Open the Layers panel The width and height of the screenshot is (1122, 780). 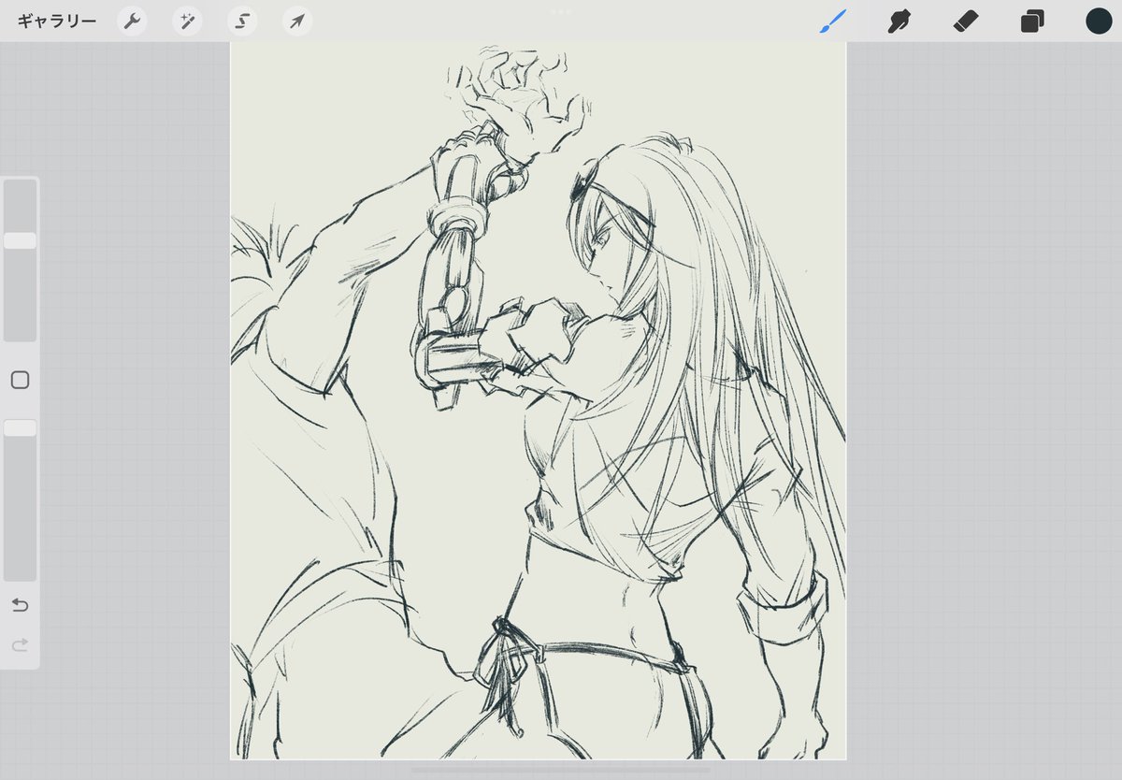pyautogui.click(x=1032, y=22)
